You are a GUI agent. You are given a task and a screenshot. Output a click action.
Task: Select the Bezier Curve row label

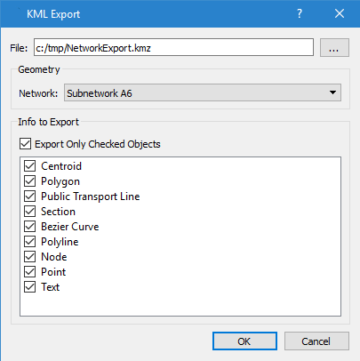(70, 227)
